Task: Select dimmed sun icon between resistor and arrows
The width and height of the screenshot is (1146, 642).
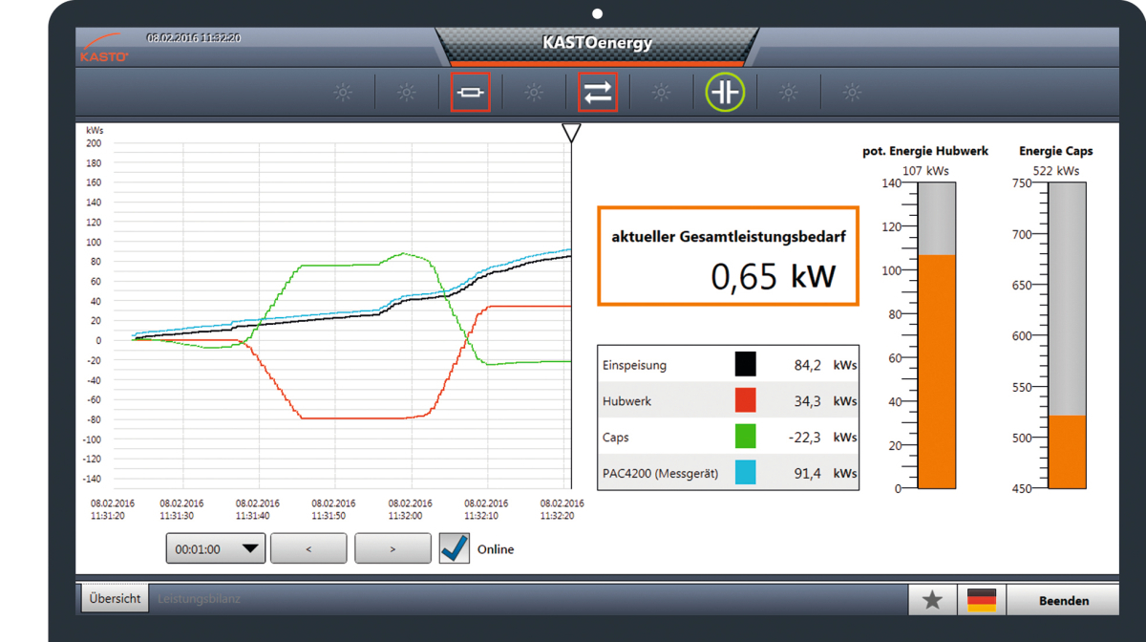Action: [534, 93]
